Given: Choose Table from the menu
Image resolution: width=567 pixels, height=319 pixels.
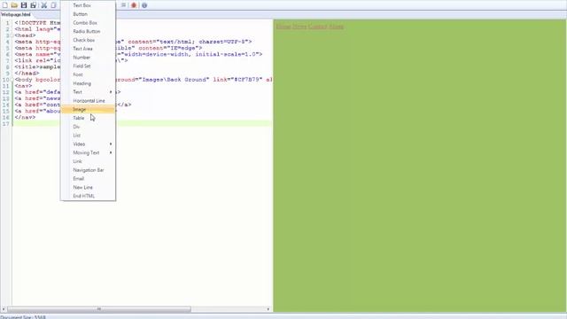Looking at the screenshot, I should 89,118.
